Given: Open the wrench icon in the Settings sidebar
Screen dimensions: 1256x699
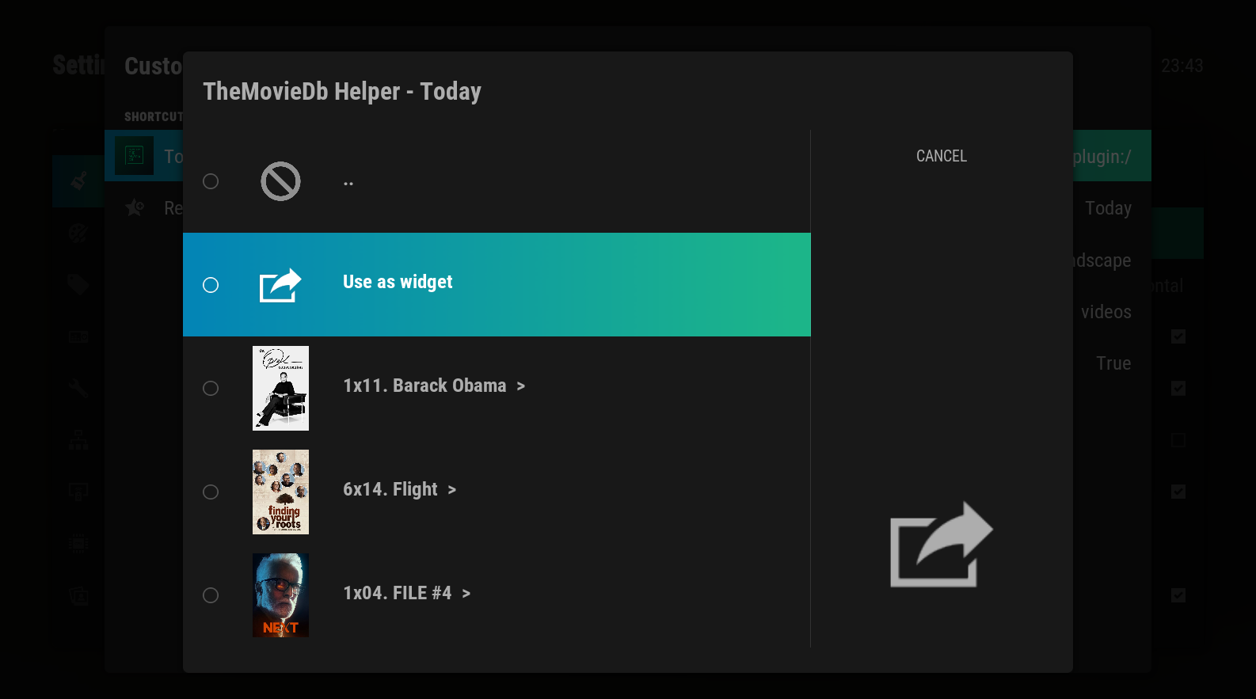Looking at the screenshot, I should coord(78,388).
